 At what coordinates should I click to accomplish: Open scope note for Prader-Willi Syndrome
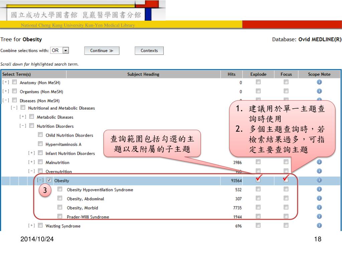(x=319, y=216)
